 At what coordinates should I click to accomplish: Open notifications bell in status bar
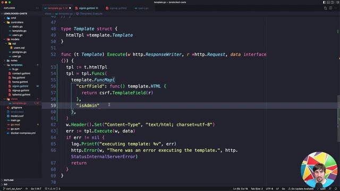[x=336, y=189]
